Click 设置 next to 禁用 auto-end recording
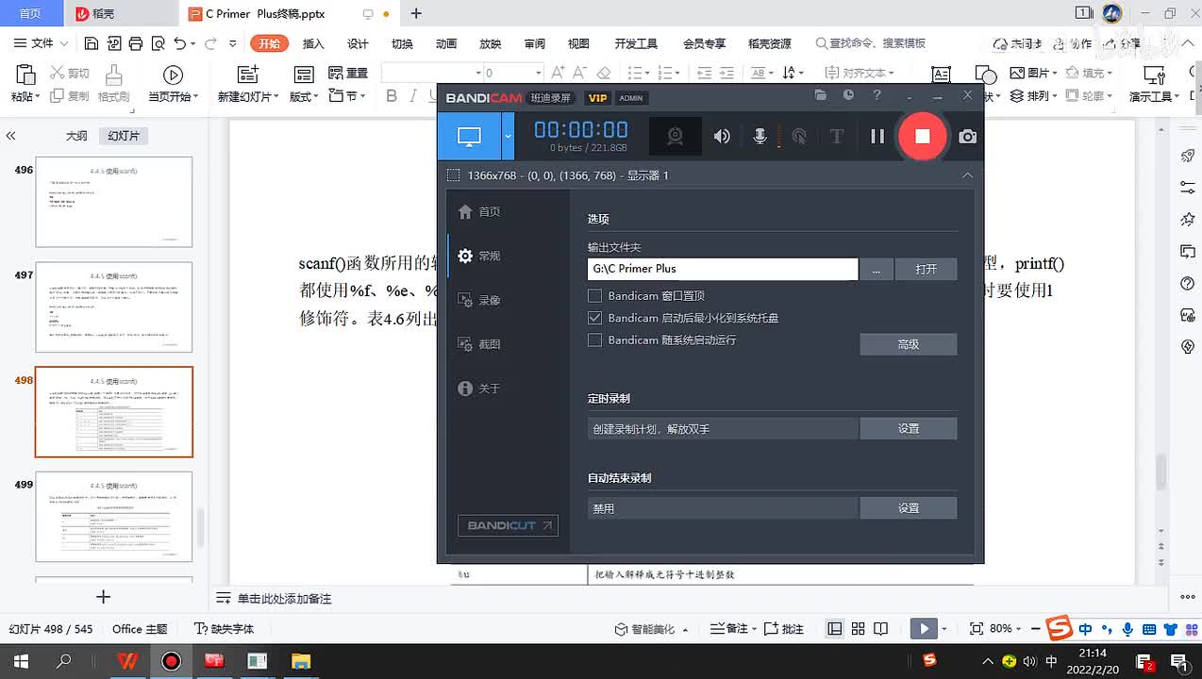 coord(908,507)
